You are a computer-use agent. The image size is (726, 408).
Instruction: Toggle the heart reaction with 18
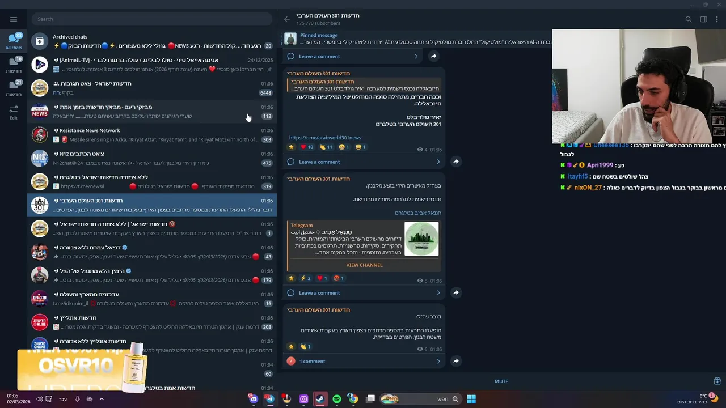[306, 147]
